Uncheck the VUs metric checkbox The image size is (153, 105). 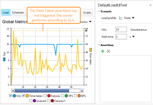[x=10, y=96]
